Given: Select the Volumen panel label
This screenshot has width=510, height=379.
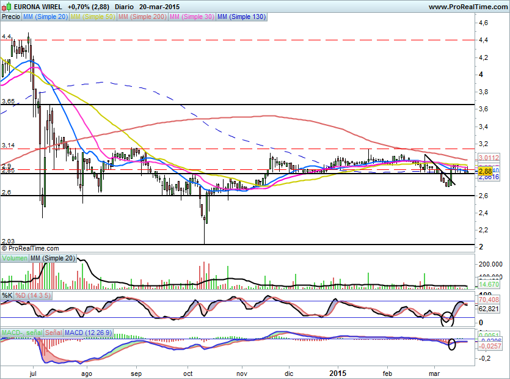Looking at the screenshot, I should click(x=15, y=258).
